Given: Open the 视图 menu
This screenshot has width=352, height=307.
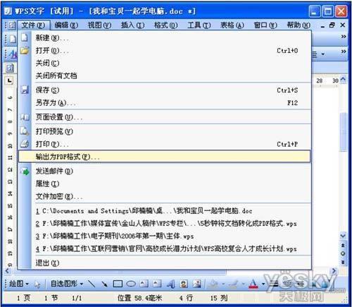Looking at the screenshot, I should pyautogui.click(x=99, y=25).
